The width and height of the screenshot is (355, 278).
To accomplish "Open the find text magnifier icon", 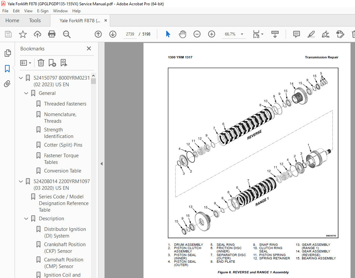I will (x=67, y=34).
